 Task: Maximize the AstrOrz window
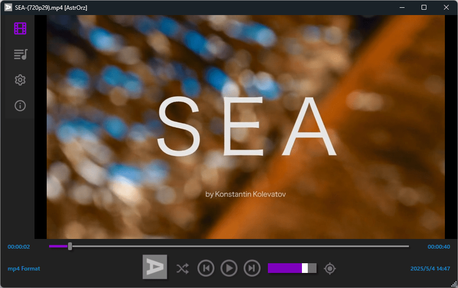click(x=424, y=7)
